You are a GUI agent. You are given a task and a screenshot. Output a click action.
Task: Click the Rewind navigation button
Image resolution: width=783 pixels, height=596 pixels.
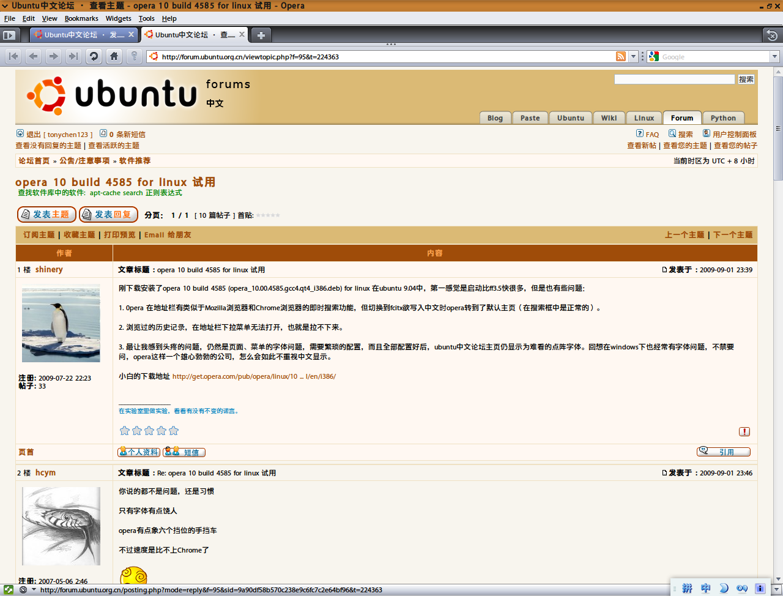point(13,56)
